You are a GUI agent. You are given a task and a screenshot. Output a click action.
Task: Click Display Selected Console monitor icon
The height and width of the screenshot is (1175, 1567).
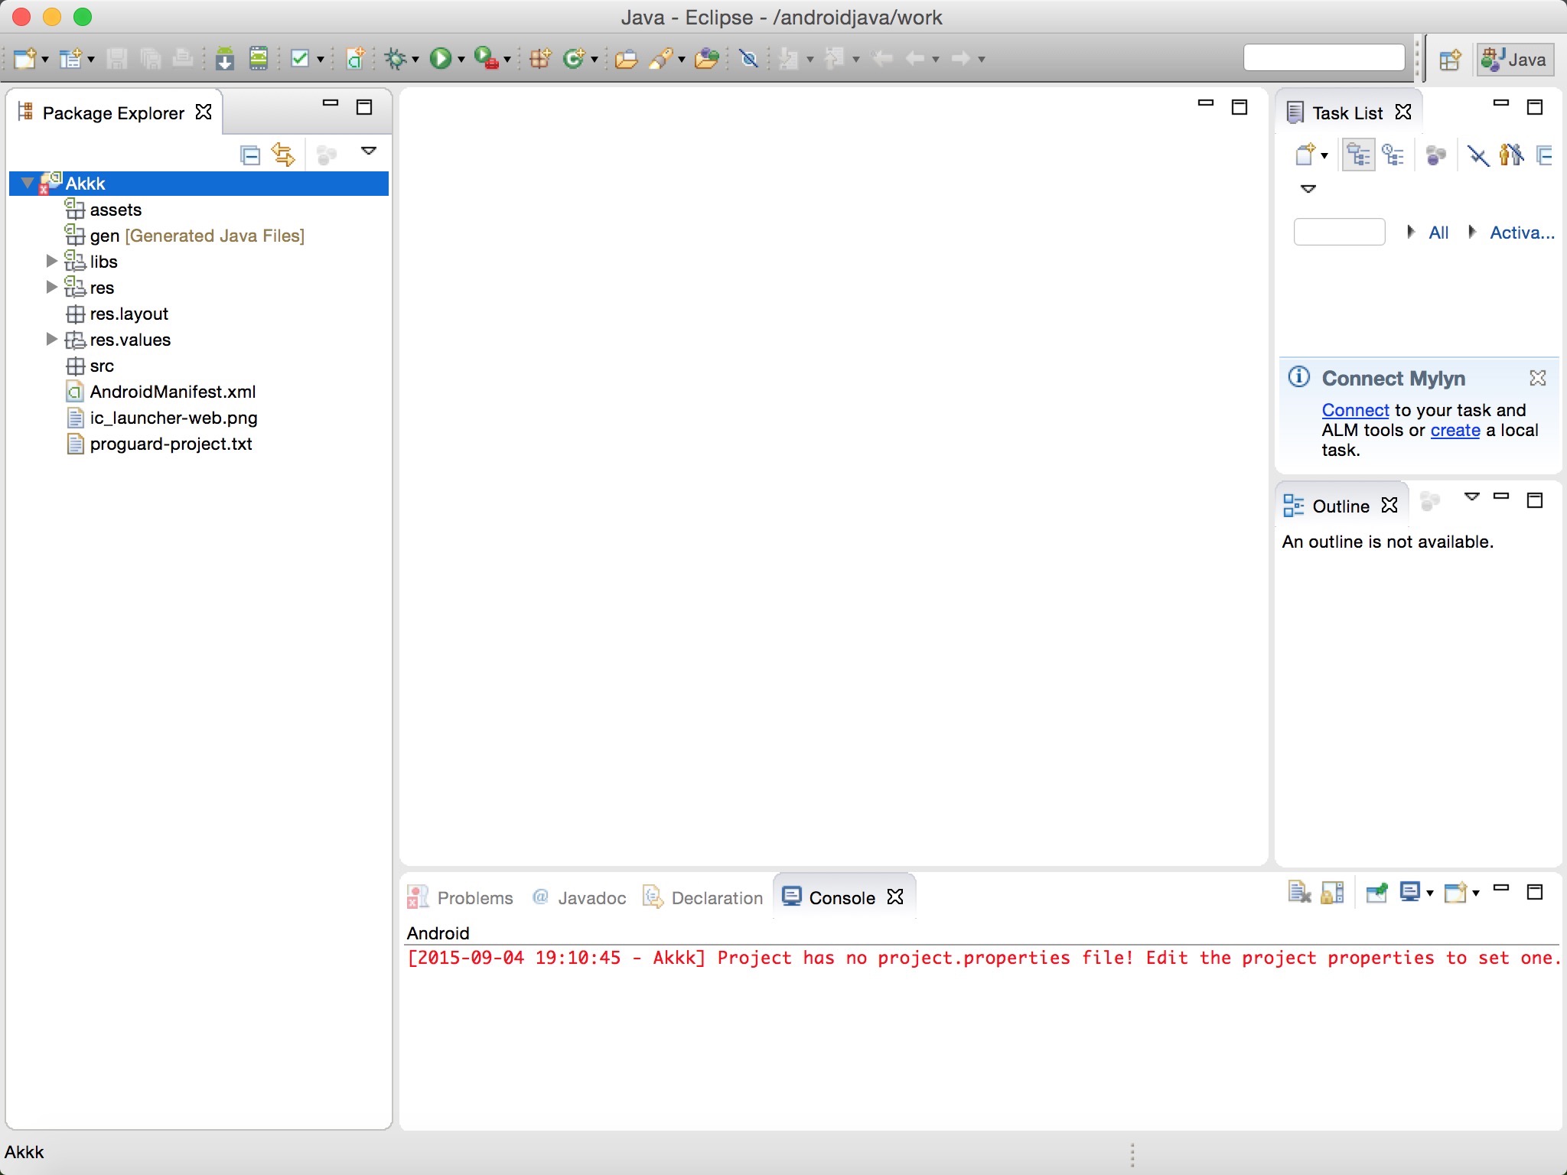click(1410, 892)
